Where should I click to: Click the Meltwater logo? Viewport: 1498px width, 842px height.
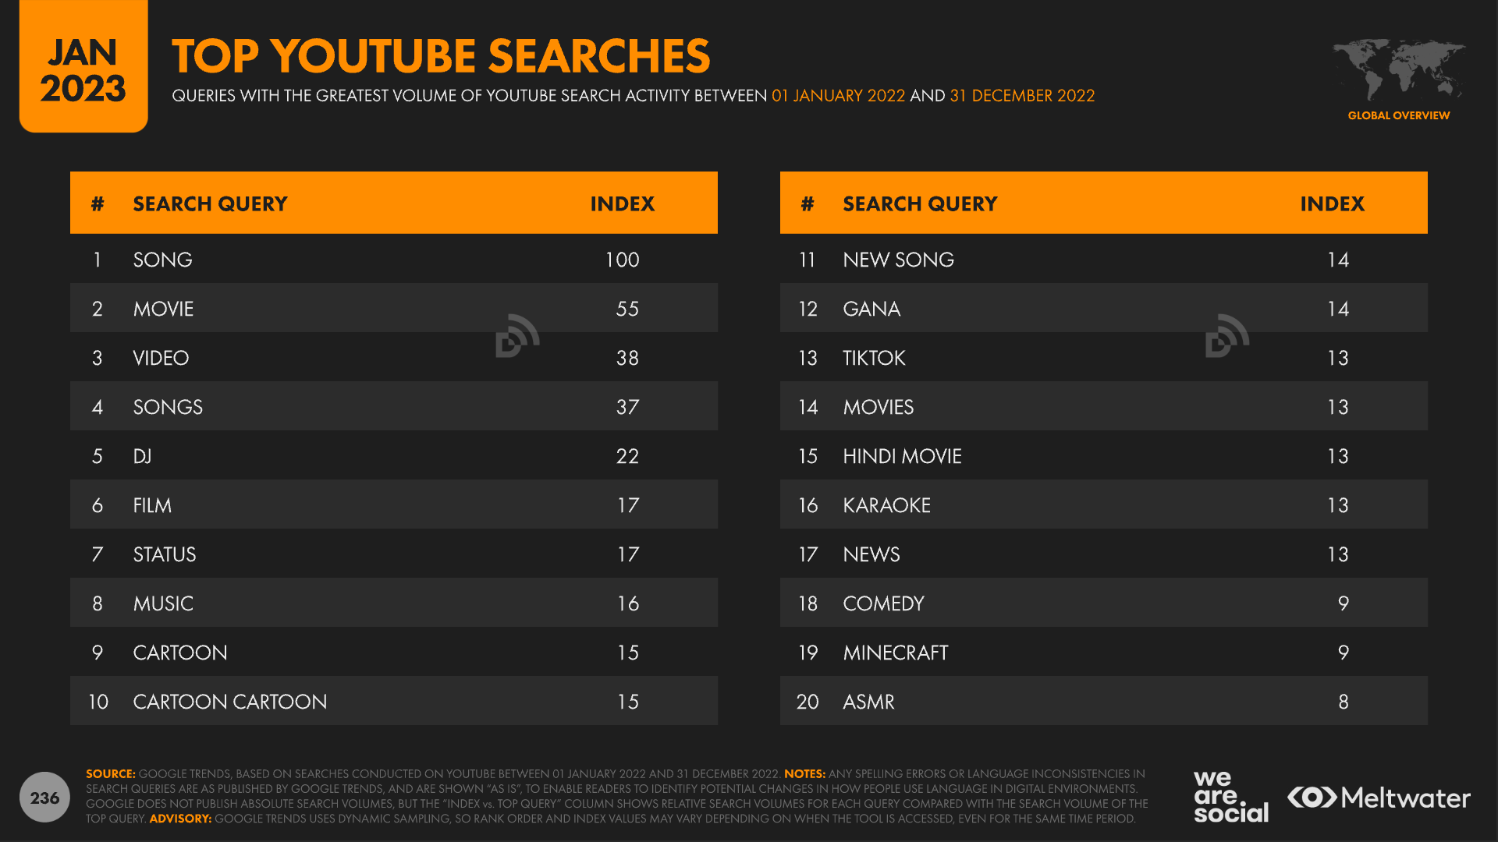(1379, 798)
